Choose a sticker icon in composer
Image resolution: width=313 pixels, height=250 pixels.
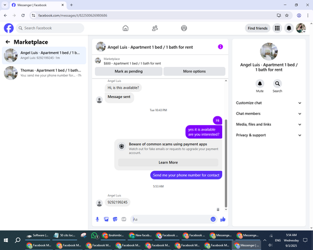point(115,219)
